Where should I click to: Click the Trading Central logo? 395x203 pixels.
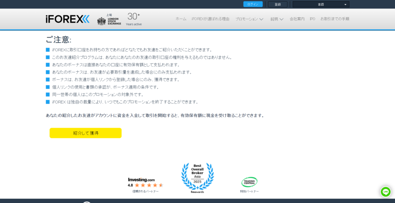tap(250, 182)
